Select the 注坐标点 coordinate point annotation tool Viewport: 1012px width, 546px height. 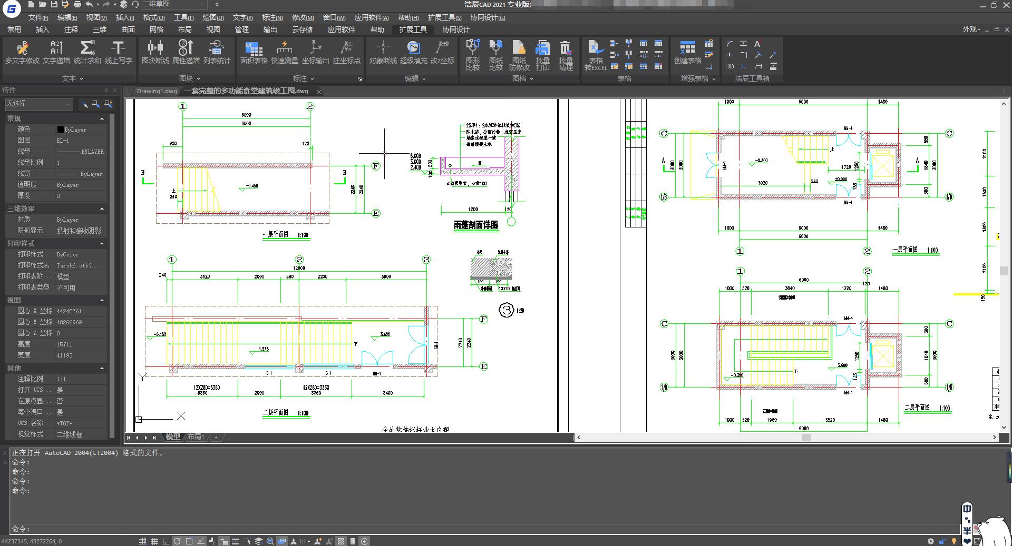(346, 52)
